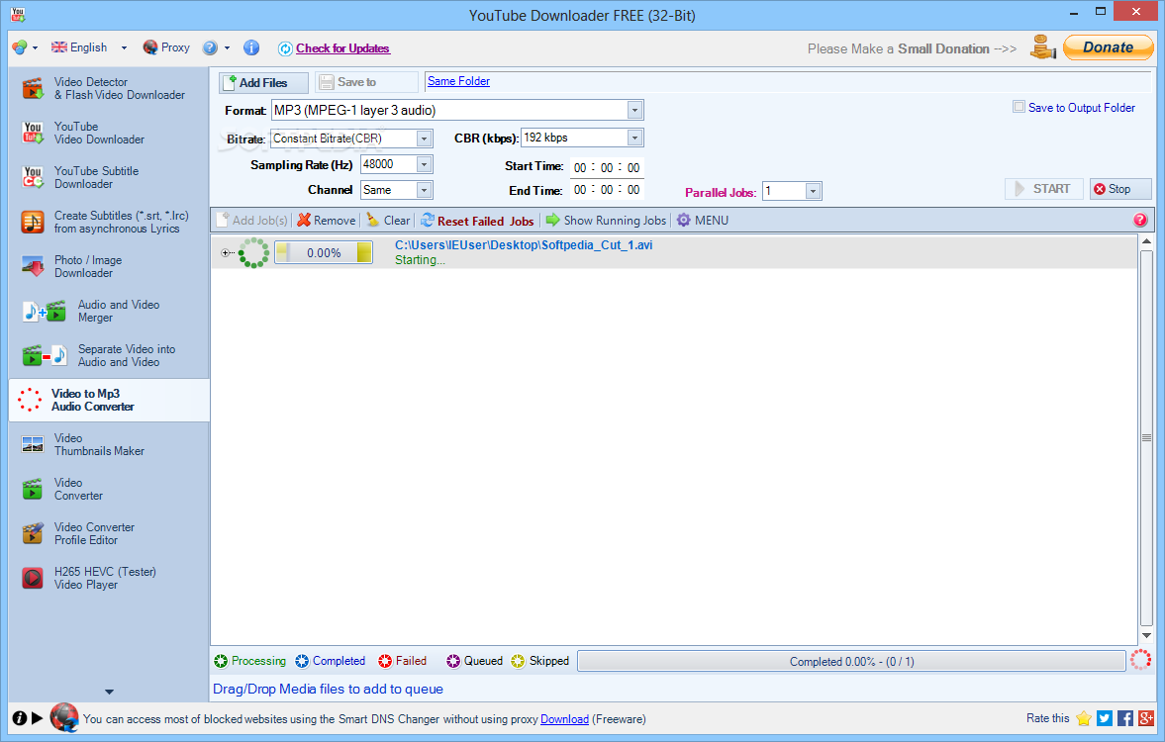Screen dimensions: 1165x742
Task: Click the blue info icon in toolbar
Action: coord(251,47)
